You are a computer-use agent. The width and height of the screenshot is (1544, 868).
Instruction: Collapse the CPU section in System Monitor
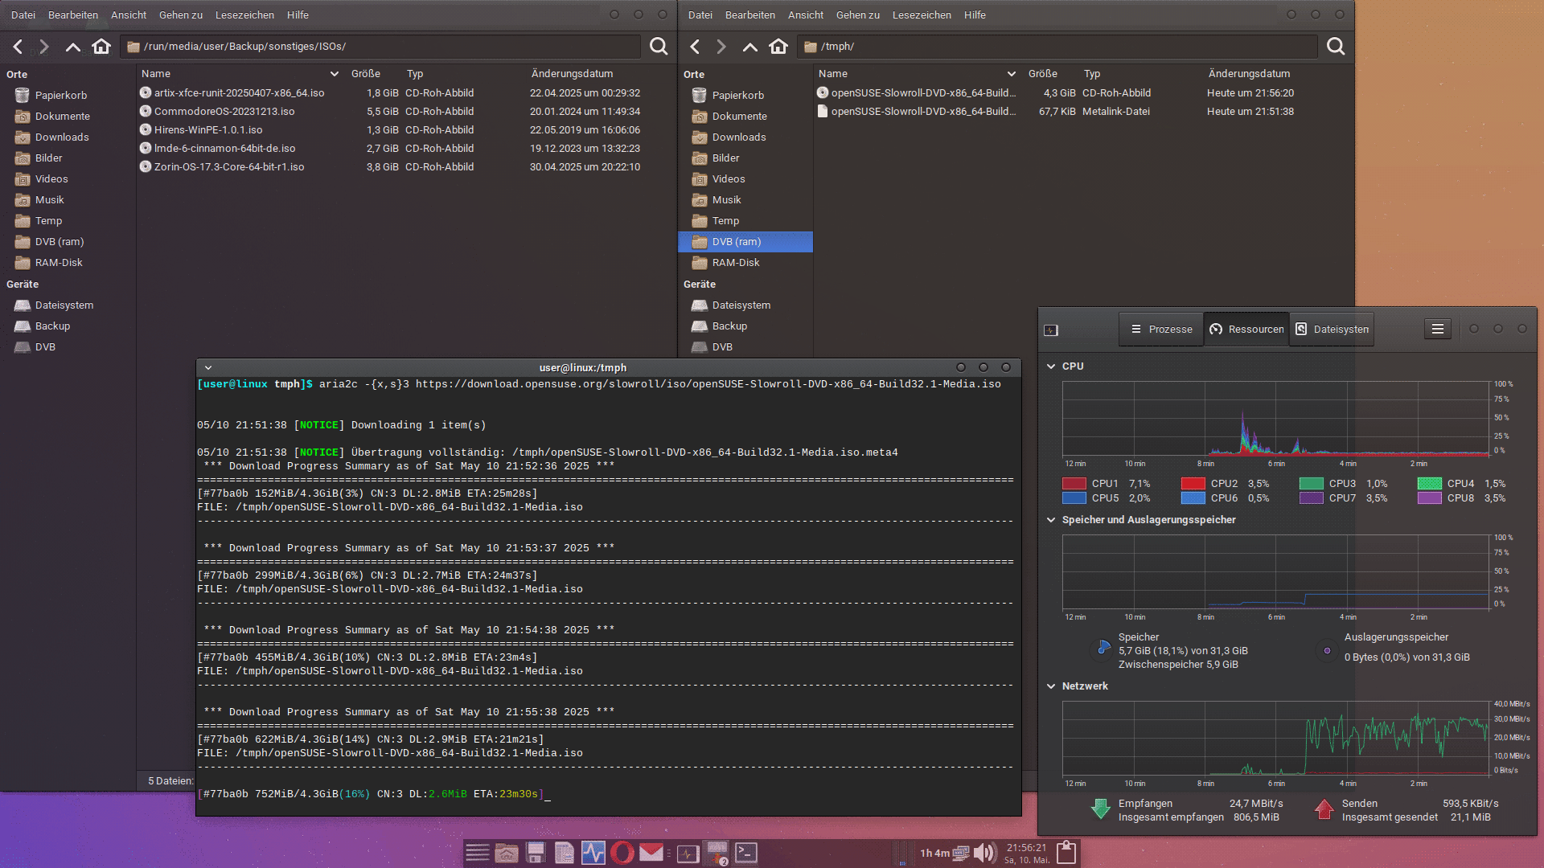[x=1051, y=366]
